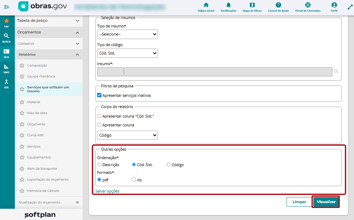Viewport: 354px width, 220px height.
Task: Open the Exportação do orçamento report
Action: click(48, 180)
